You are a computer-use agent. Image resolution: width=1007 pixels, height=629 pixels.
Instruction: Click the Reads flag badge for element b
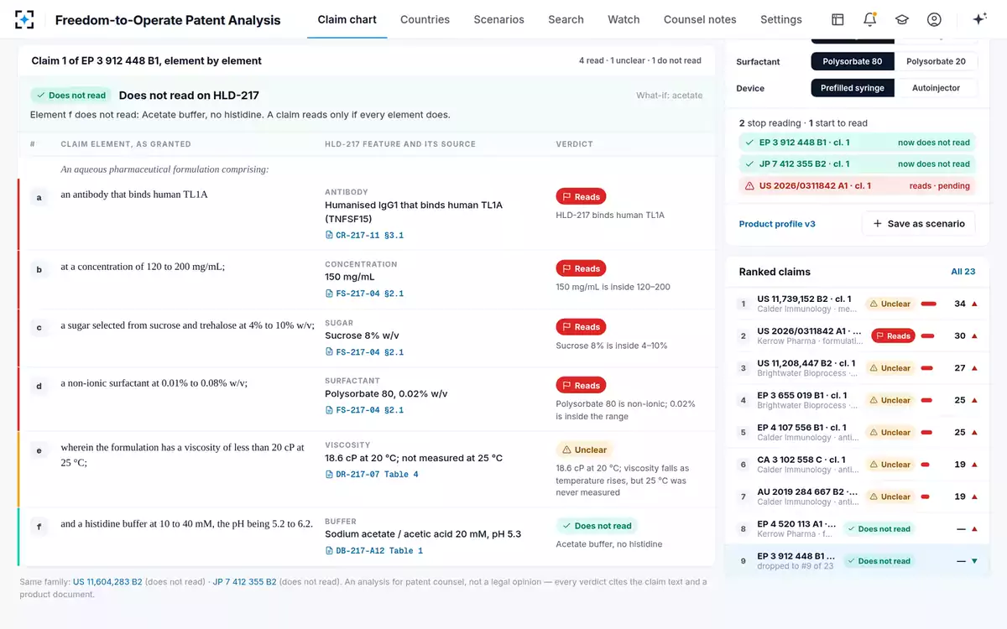[x=581, y=268]
